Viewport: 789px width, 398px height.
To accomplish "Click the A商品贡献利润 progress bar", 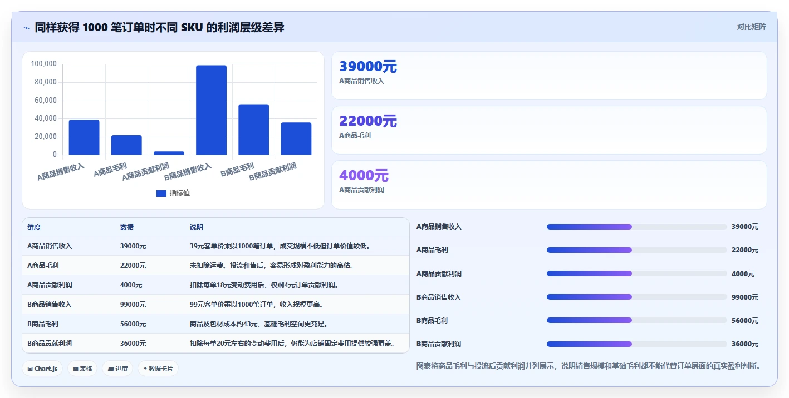I will pyautogui.click(x=637, y=273).
